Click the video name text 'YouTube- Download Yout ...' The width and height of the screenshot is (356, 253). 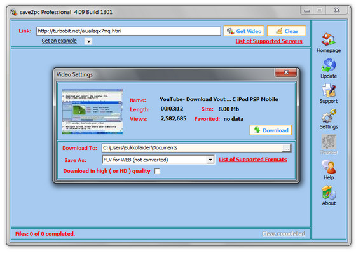[x=219, y=99]
